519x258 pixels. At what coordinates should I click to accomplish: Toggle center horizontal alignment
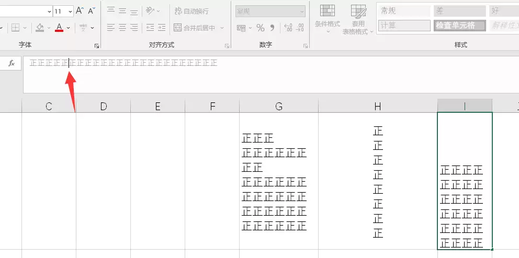(x=122, y=28)
